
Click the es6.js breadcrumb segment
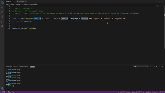pos(24,4)
